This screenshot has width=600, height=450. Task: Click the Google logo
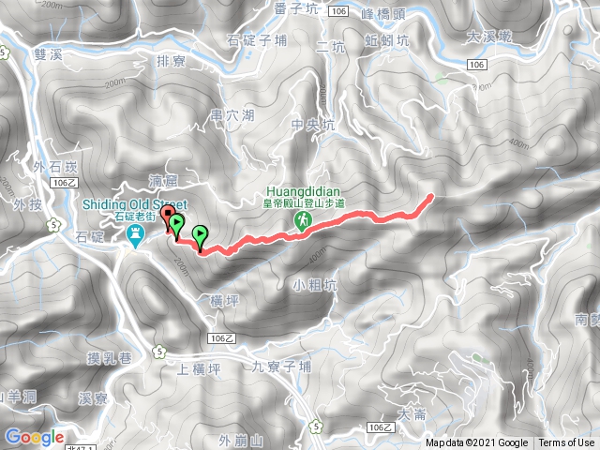tap(35, 437)
